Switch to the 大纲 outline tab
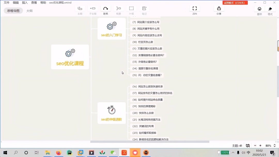 (29, 11)
